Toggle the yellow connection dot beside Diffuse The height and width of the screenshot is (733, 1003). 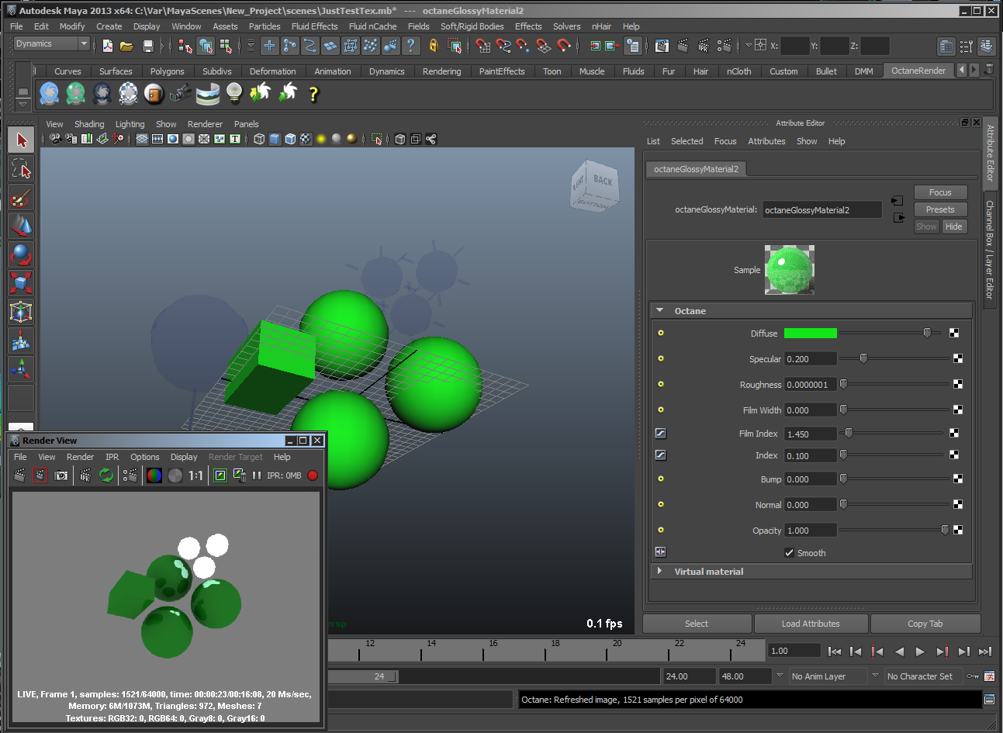pos(661,333)
